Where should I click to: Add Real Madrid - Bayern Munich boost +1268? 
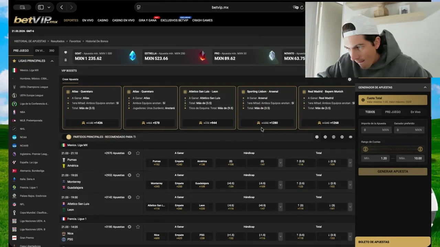328,123
